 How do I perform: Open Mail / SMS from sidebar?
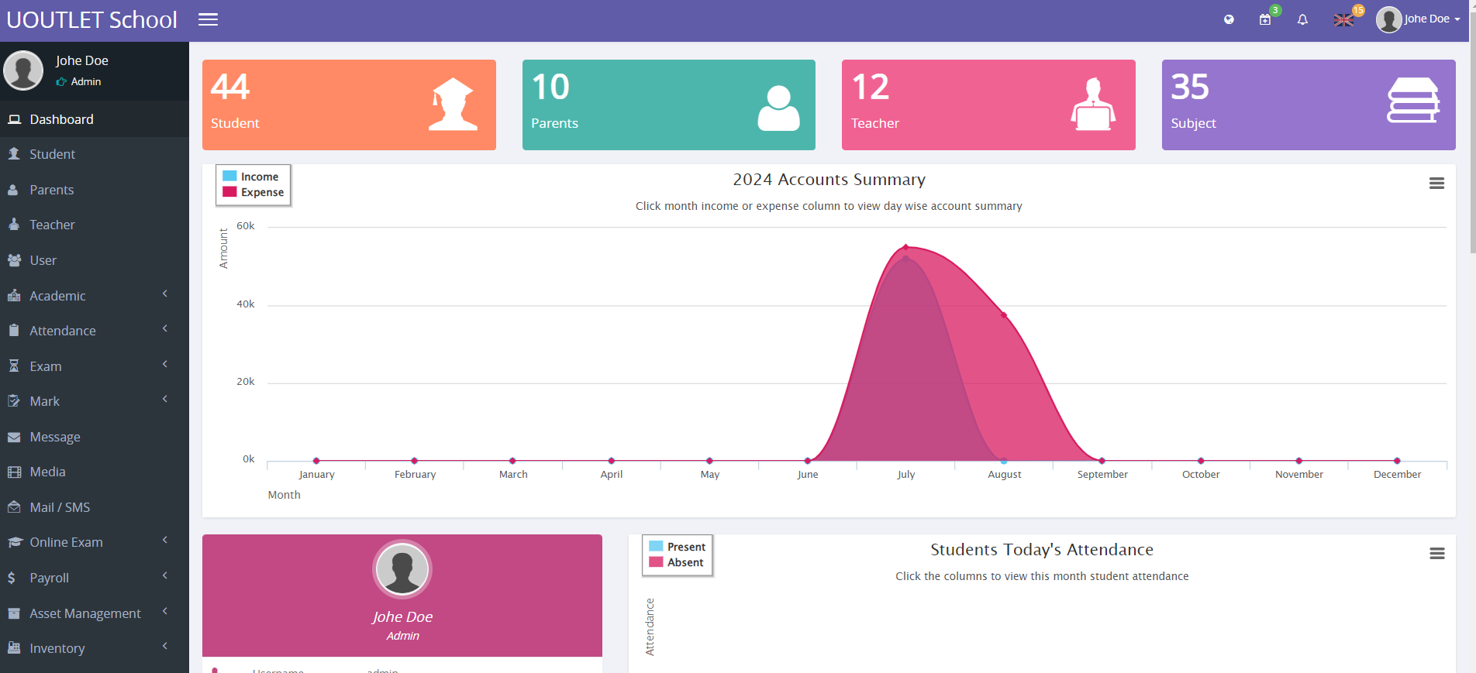[x=60, y=507]
